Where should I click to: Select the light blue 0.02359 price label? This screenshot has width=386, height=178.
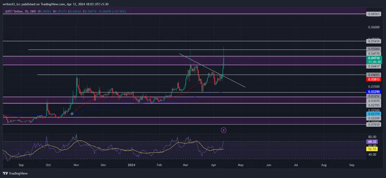374,114
